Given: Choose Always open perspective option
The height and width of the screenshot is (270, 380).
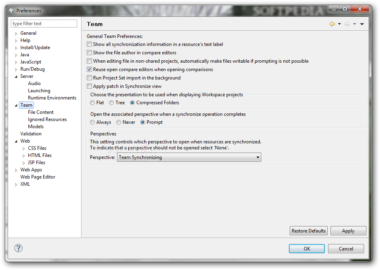Looking at the screenshot, I should pyautogui.click(x=92, y=122).
